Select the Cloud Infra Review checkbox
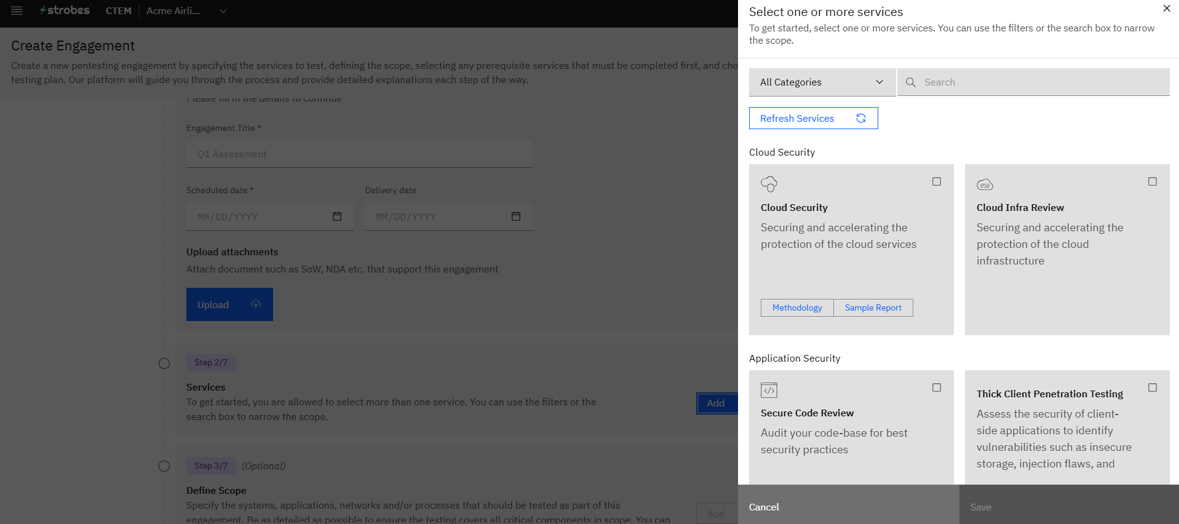This screenshot has height=524, width=1179. pyautogui.click(x=1153, y=181)
